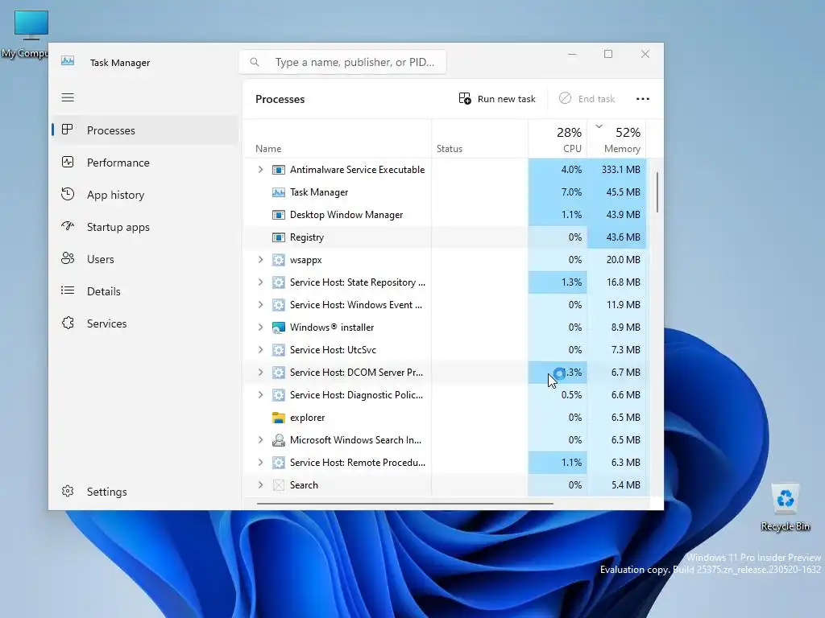The height and width of the screenshot is (618, 825).
Task: Click the Settings gear icon
Action: pos(68,492)
